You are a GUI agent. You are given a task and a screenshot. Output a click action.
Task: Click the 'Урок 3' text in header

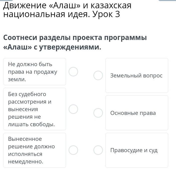[106, 15]
